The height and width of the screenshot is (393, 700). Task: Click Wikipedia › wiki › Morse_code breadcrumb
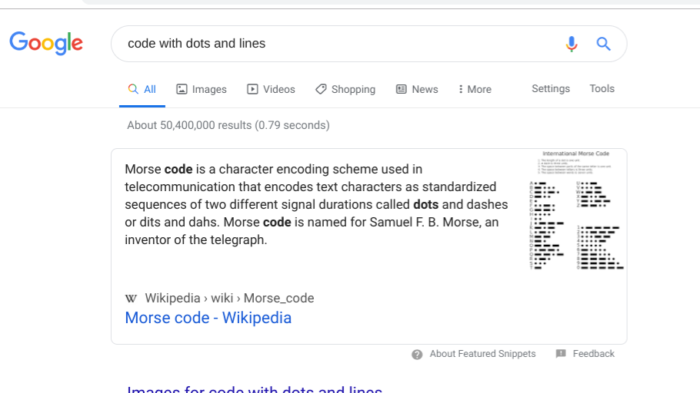pos(229,298)
